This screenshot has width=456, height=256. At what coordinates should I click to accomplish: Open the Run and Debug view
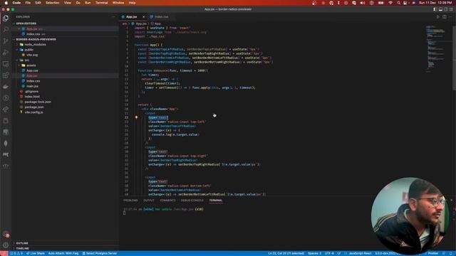(6, 53)
